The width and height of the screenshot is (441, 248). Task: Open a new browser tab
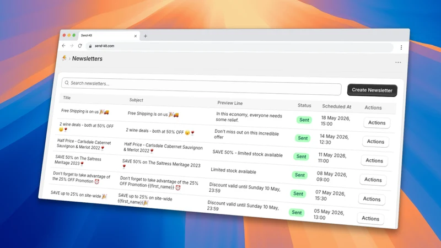click(146, 36)
